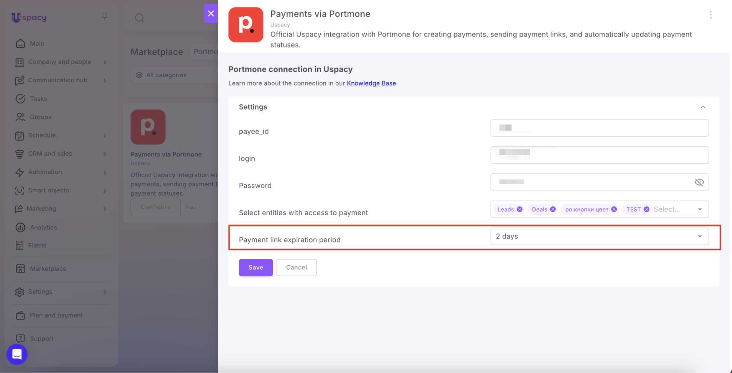Click the Main home icon
This screenshot has height=373, width=732.
tap(20, 43)
